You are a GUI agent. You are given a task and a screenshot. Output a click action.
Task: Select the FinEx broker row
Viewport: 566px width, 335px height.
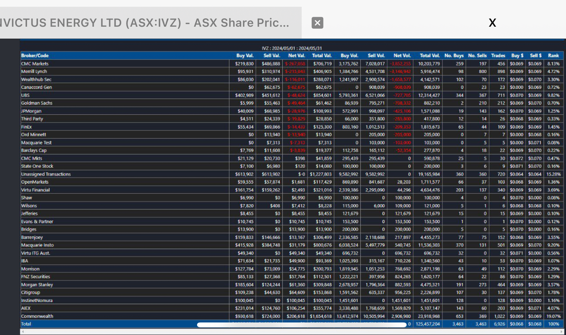pos(292,127)
